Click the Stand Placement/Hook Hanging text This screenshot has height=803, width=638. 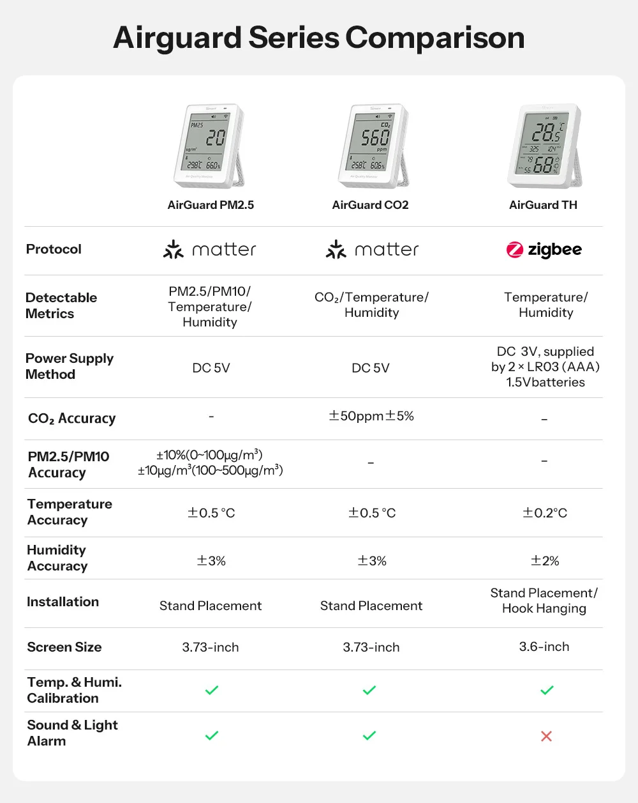tap(544, 600)
